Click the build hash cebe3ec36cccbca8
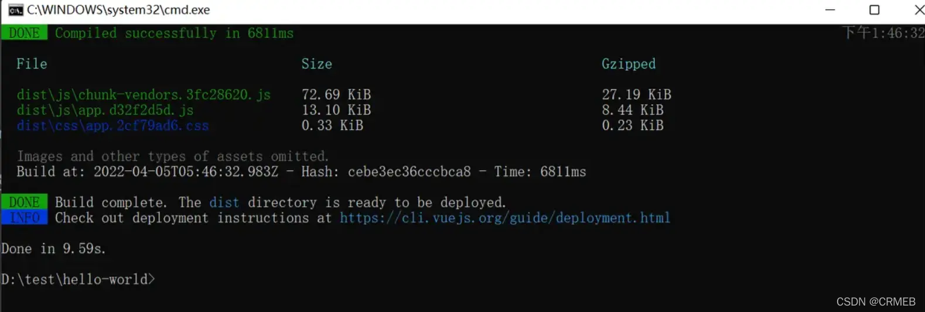Viewport: 925px width, 312px height. pyautogui.click(x=409, y=172)
